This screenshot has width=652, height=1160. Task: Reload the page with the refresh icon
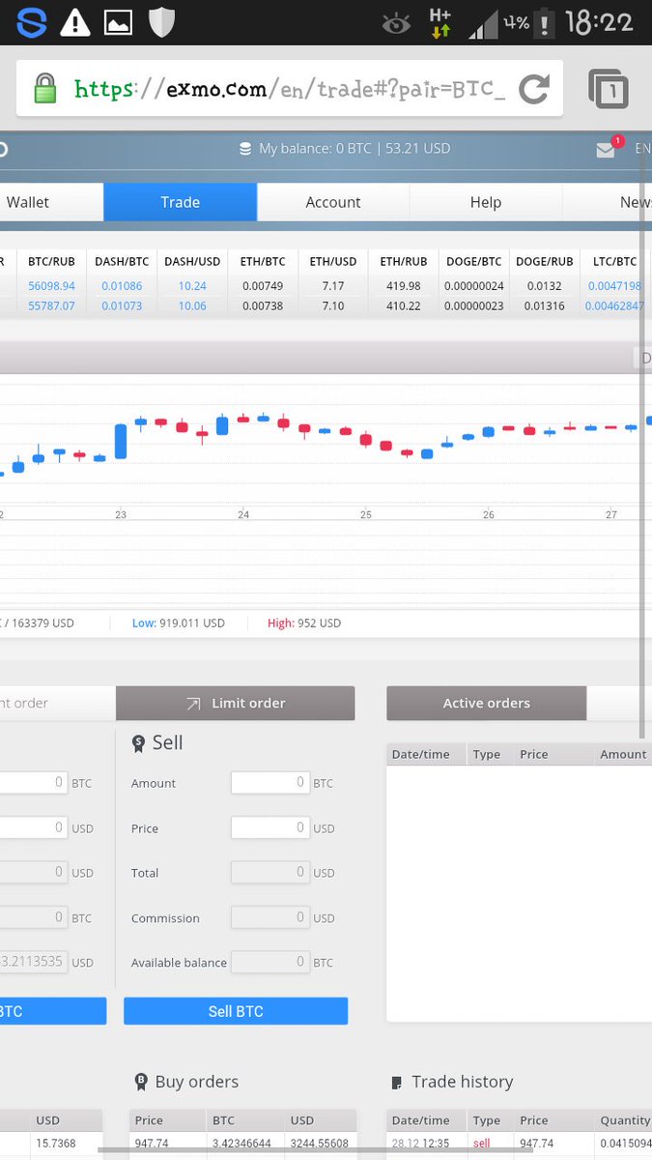tap(533, 89)
